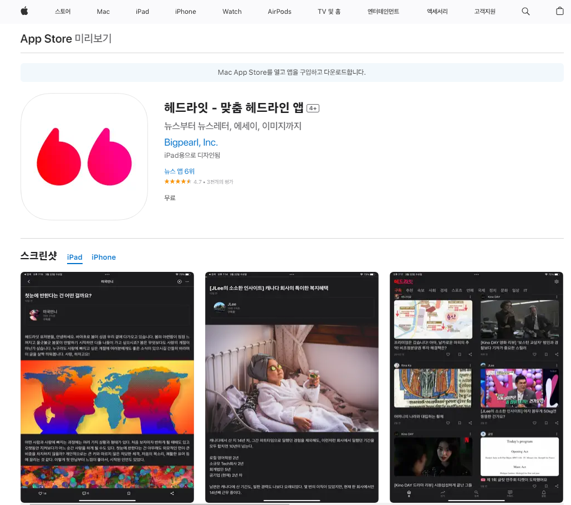
Task: Open the Bigpearl, Inc. developer link
Action: pos(191,142)
